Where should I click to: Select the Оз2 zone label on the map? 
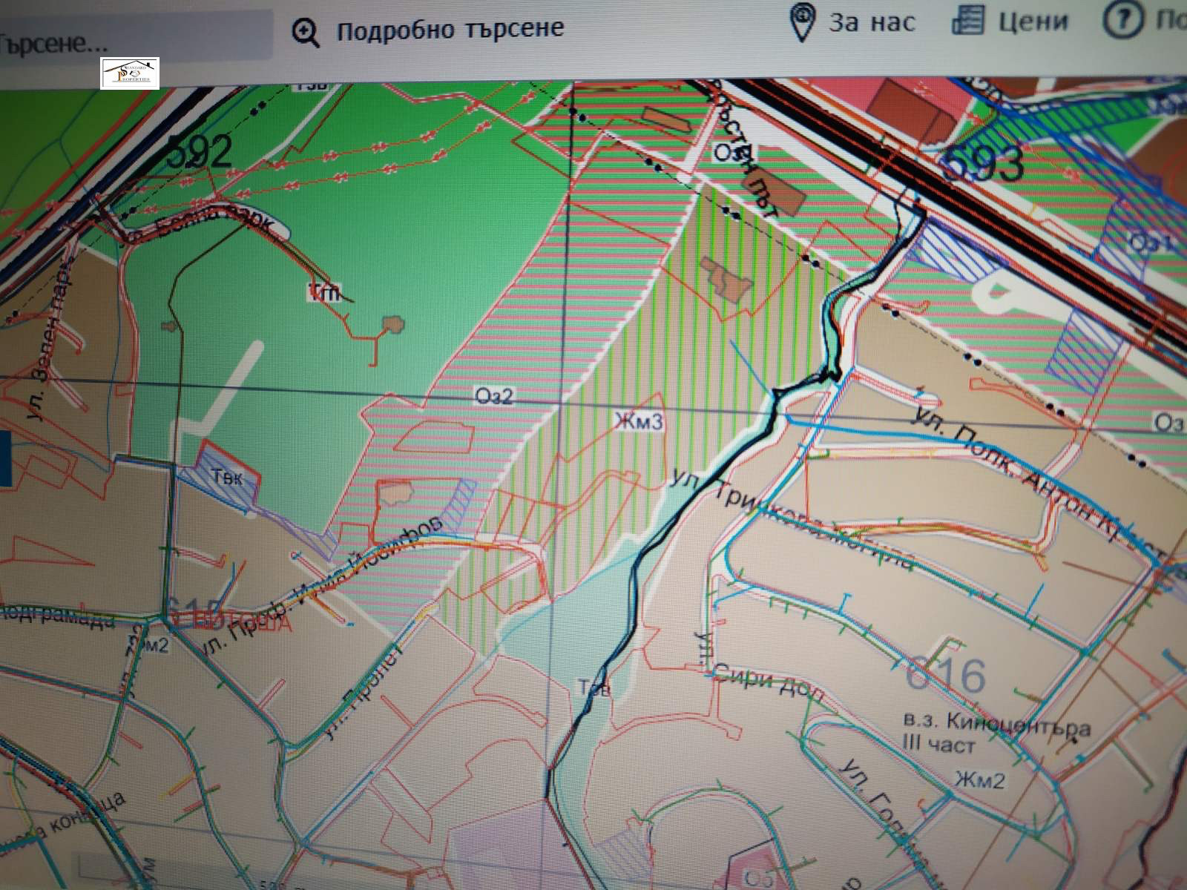(x=494, y=397)
